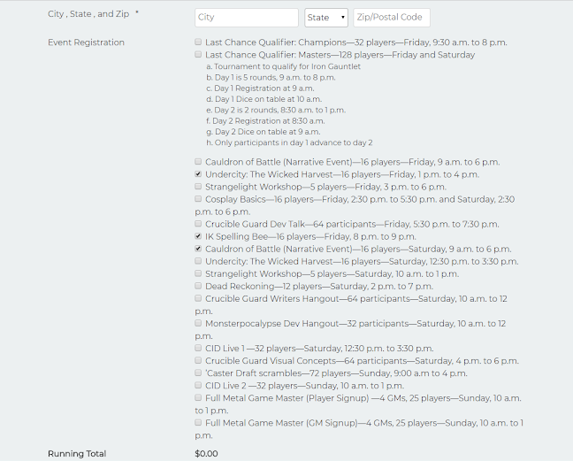This screenshot has height=461, width=573.
Task: Select the CID Live 1 checkbox
Action: click(198, 349)
